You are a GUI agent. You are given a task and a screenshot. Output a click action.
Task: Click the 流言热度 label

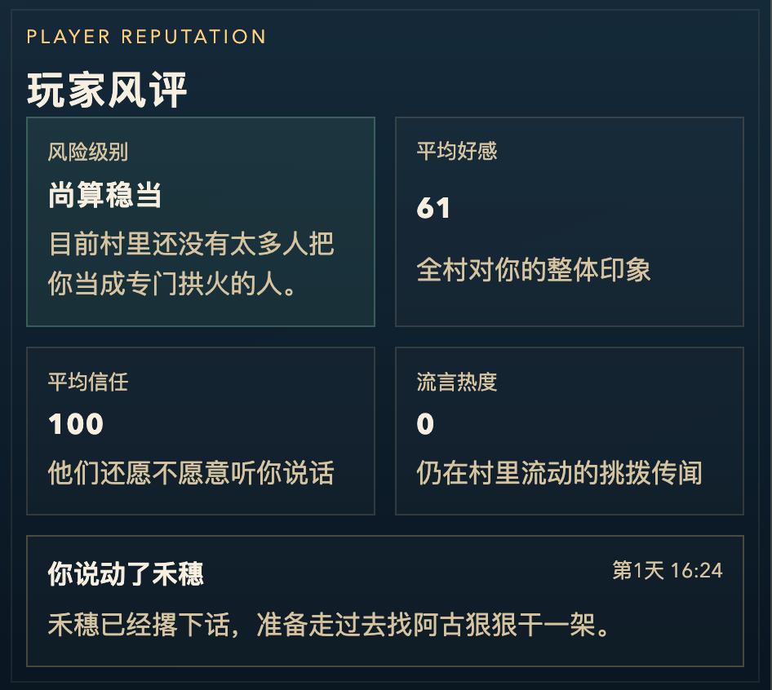coord(456,382)
